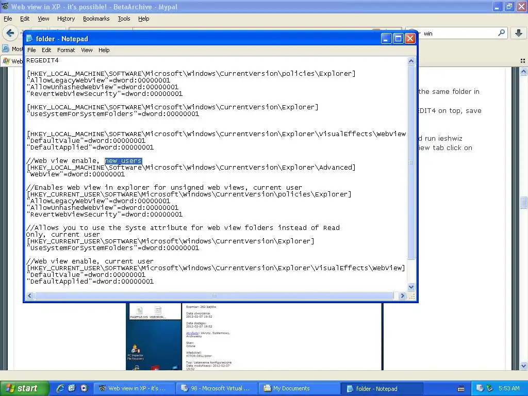Click search magnifier icon in browser
Image resolution: width=528 pixels, height=396 pixels.
tap(501, 33)
